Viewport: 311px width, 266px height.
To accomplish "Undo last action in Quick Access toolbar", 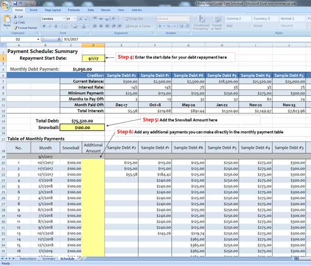I will tap(21, 3).
